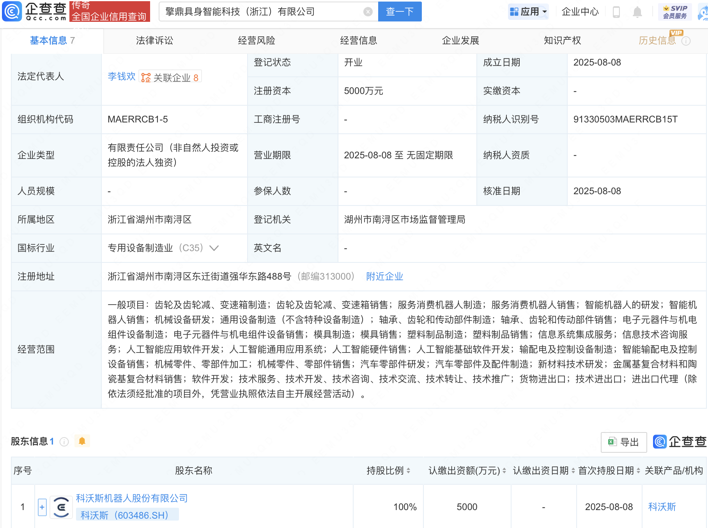Click 传奇 全国企业信用查询 banner
This screenshot has height=528, width=708.
[110, 11]
